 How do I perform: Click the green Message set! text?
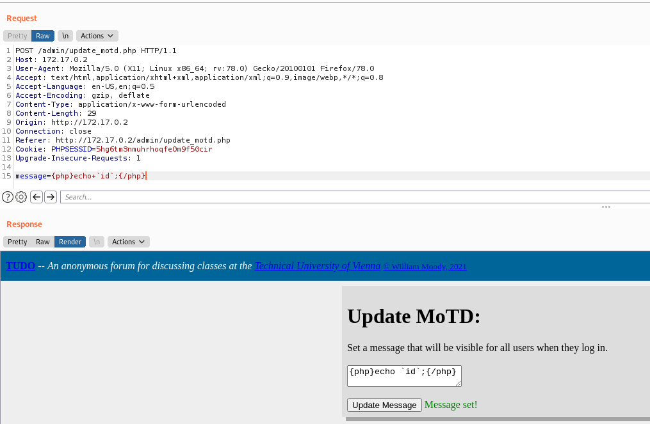(x=451, y=405)
